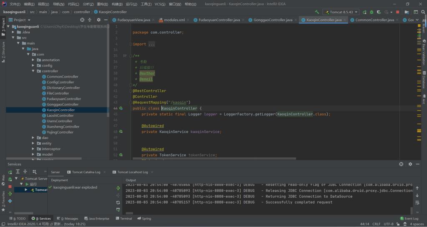This screenshot has height=227, width=427.
Task: Stop the running Tomcat with red square
Action: [x=397, y=12]
